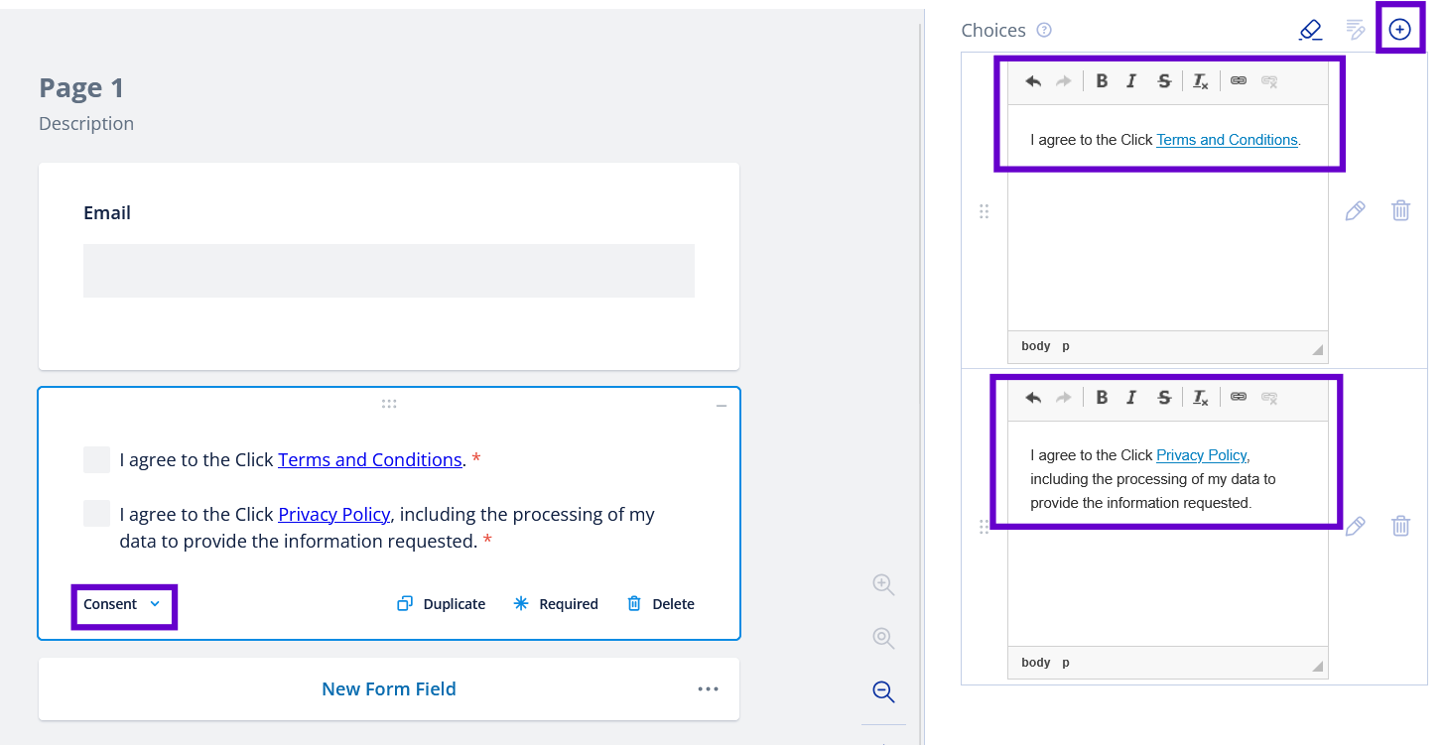Screen dimensions: 1447x745
Task: Open Privacy Policy link in form preview
Action: point(334,514)
